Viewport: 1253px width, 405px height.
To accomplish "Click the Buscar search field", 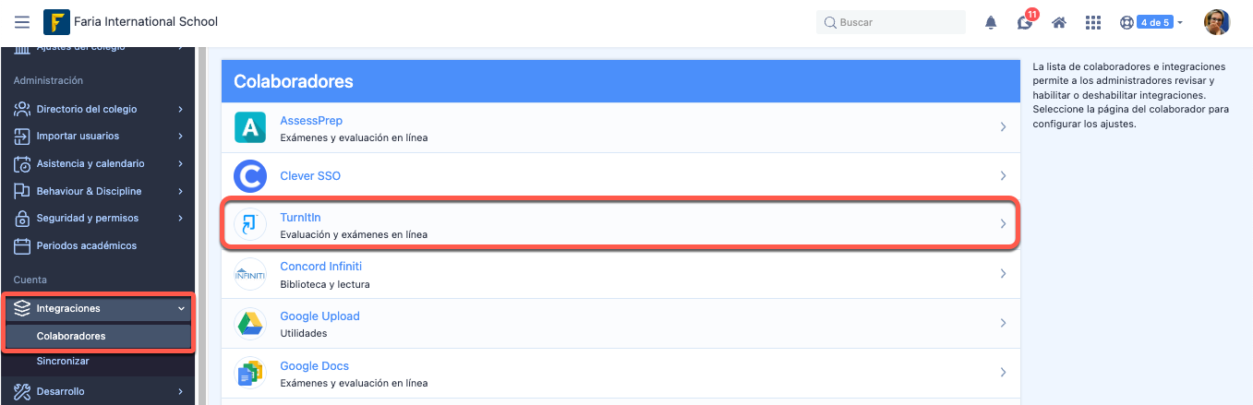I will (891, 22).
